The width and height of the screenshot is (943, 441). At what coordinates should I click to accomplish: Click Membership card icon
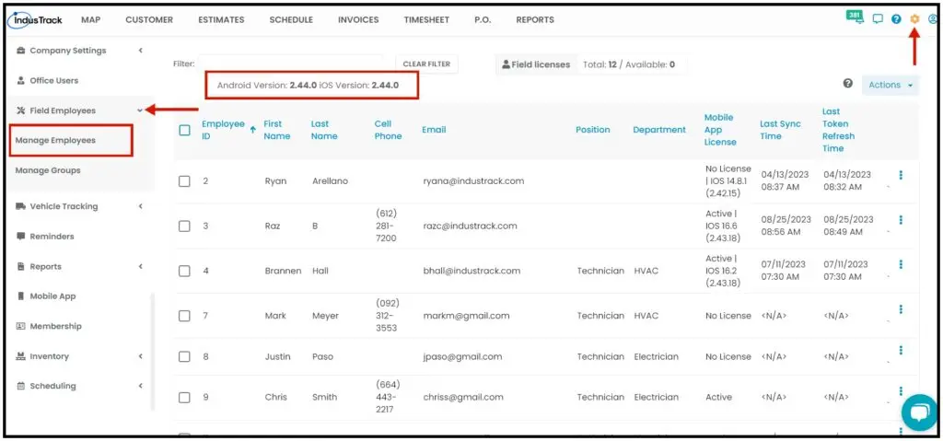pyautogui.click(x=21, y=326)
